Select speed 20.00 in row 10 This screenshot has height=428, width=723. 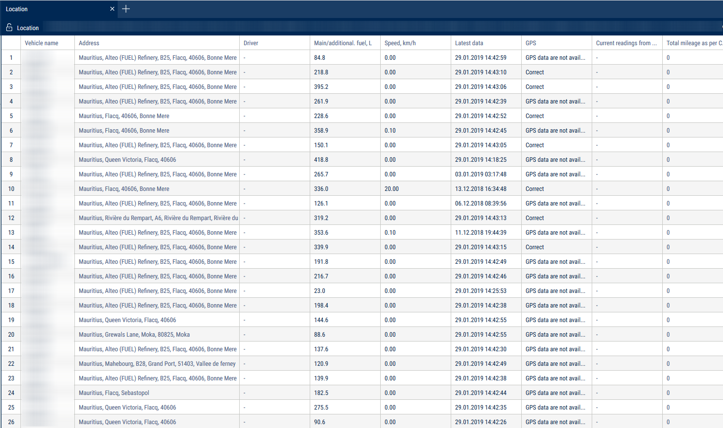coord(391,189)
